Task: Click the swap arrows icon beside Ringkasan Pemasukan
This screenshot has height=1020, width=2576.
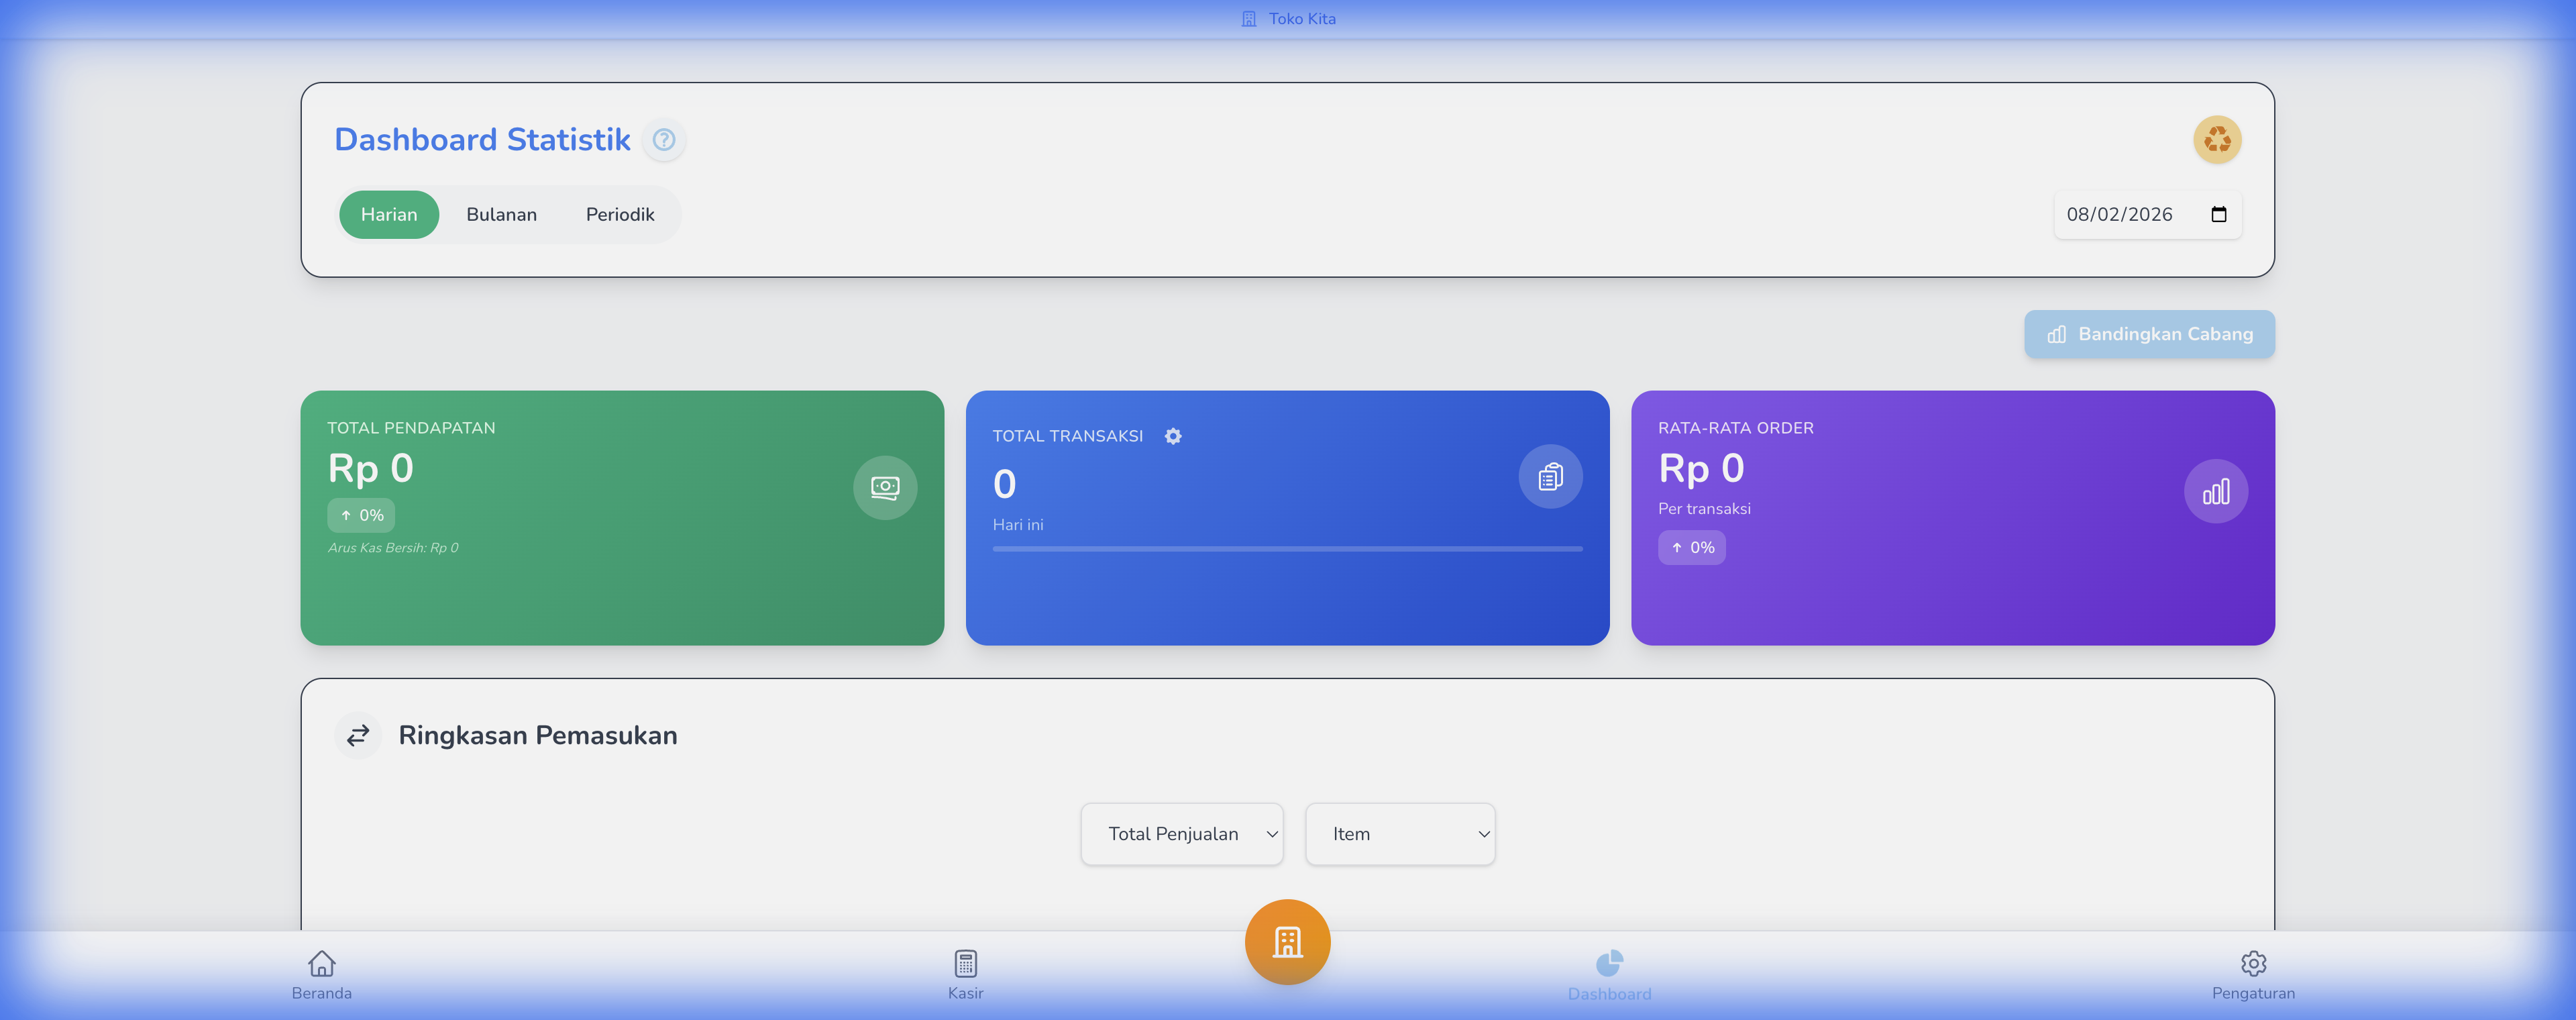Action: [358, 736]
